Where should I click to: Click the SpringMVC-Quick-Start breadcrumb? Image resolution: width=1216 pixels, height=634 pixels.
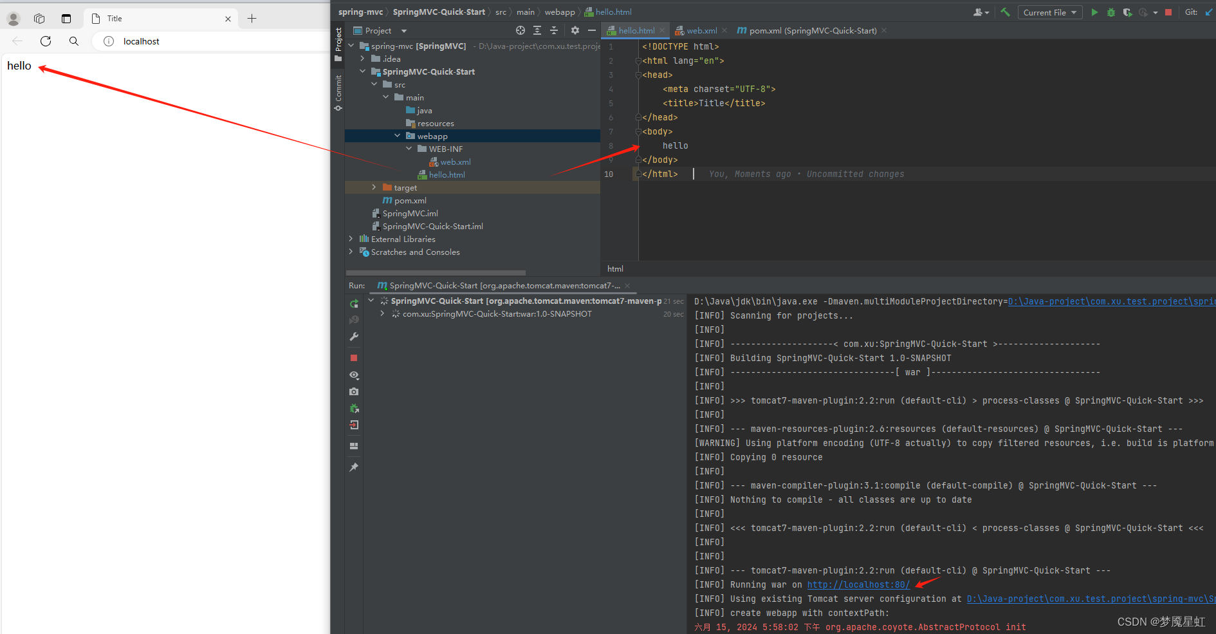439,12
